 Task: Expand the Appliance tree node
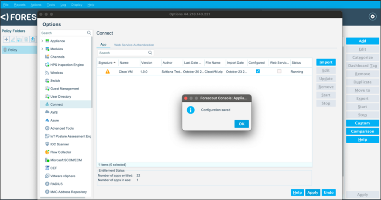click(42, 41)
